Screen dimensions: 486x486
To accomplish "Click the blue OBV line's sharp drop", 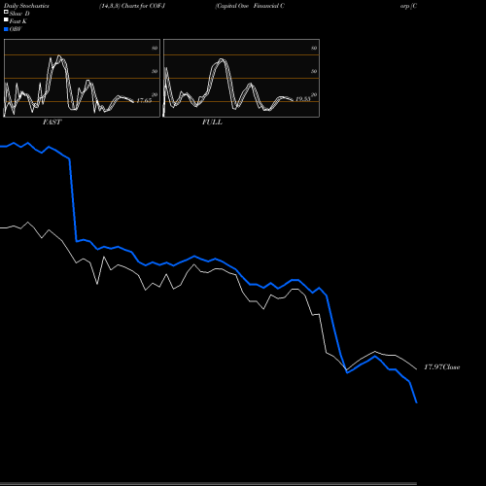I will [73, 200].
